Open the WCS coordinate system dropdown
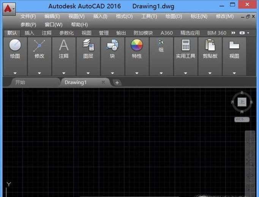Viewport: 259px width, 197px height. (x=242, y=119)
